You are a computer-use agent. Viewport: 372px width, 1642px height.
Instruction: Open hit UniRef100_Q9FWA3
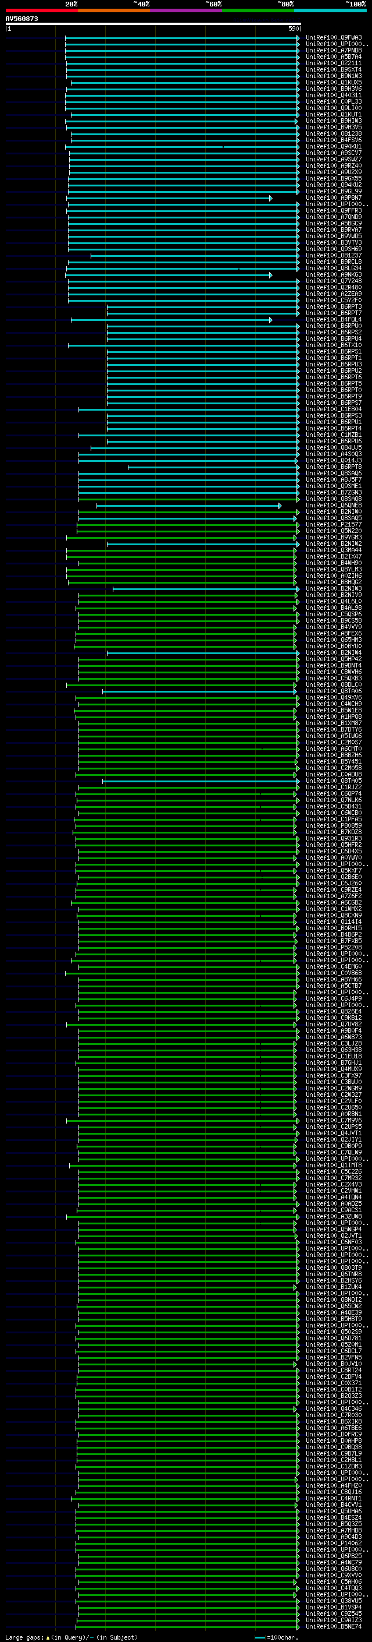[x=334, y=38]
